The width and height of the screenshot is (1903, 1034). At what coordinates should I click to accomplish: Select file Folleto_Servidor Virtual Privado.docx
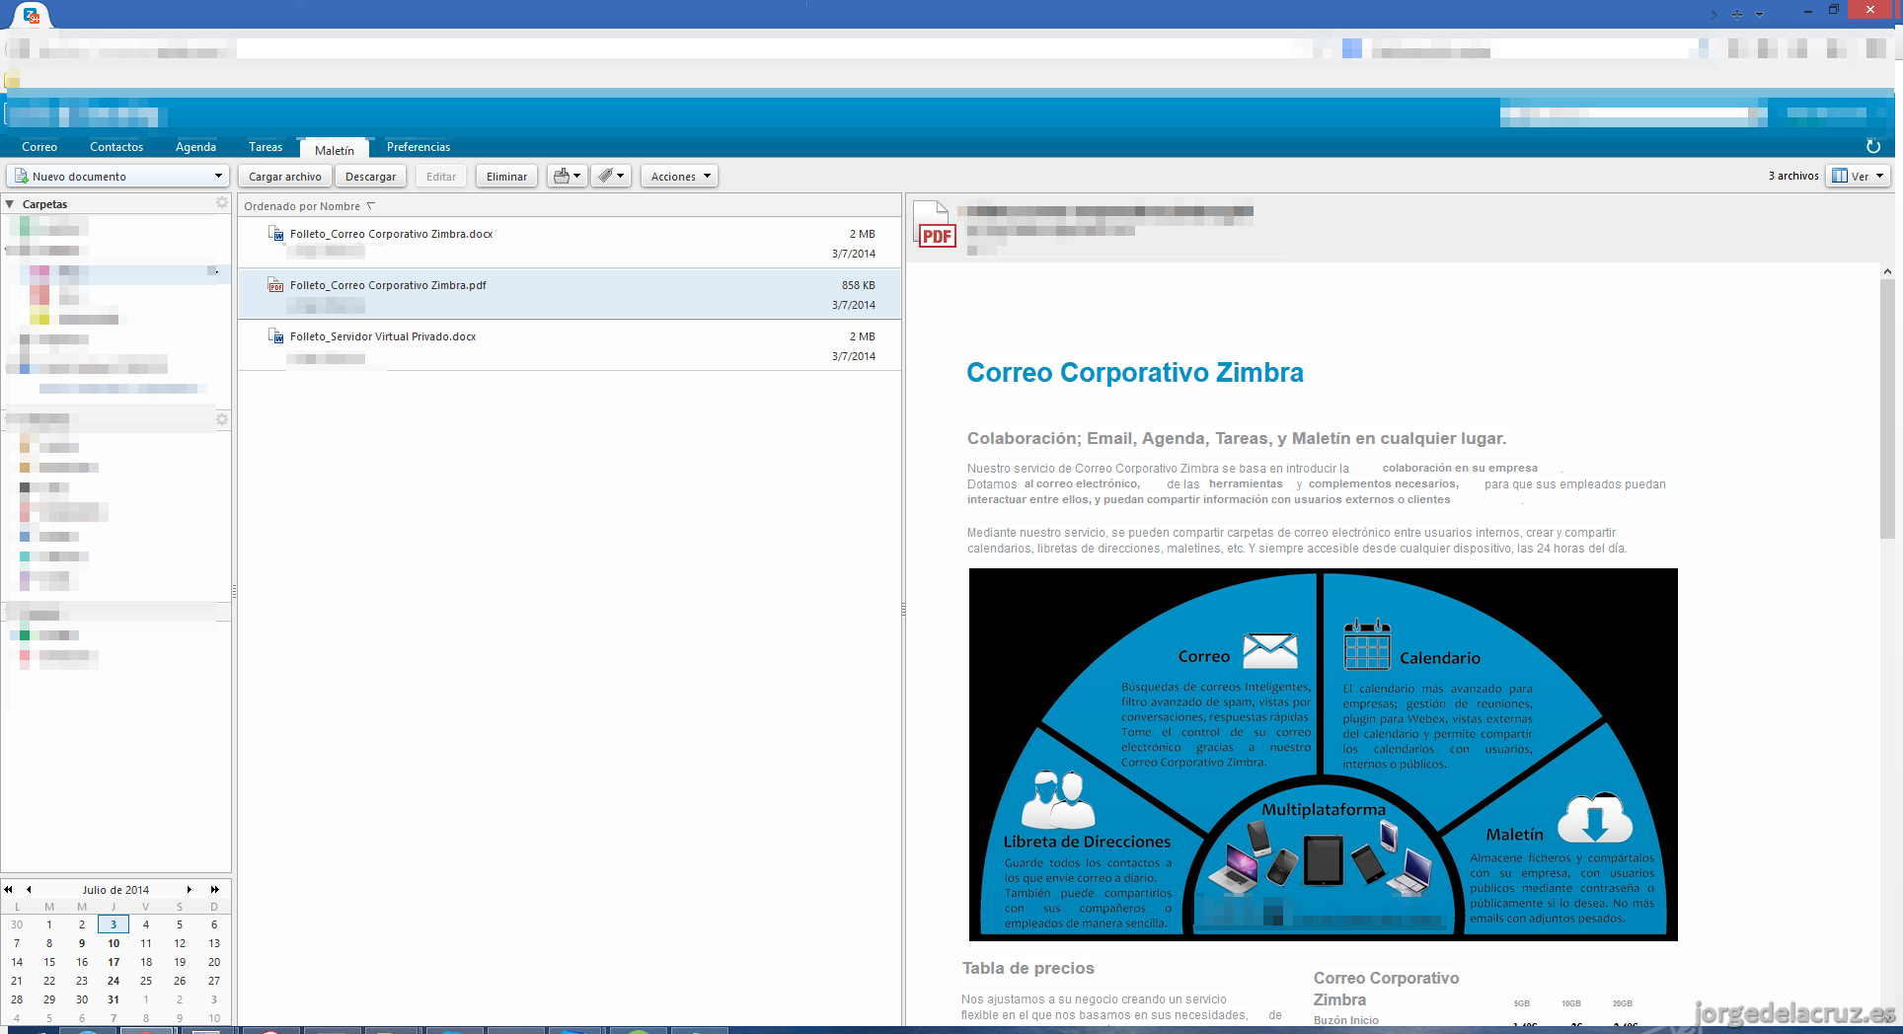570,345
